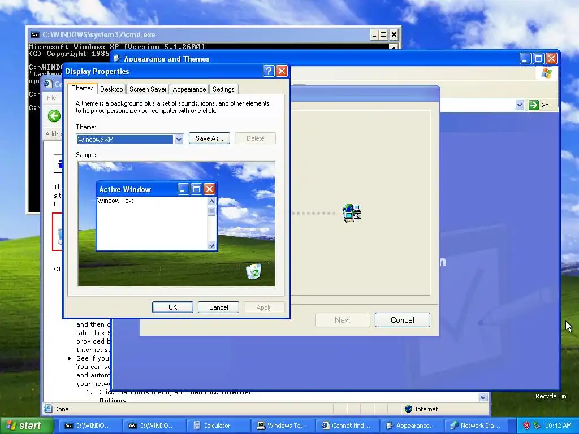Click the help question mark in Display Properties
The image size is (579, 434).
coord(269,71)
